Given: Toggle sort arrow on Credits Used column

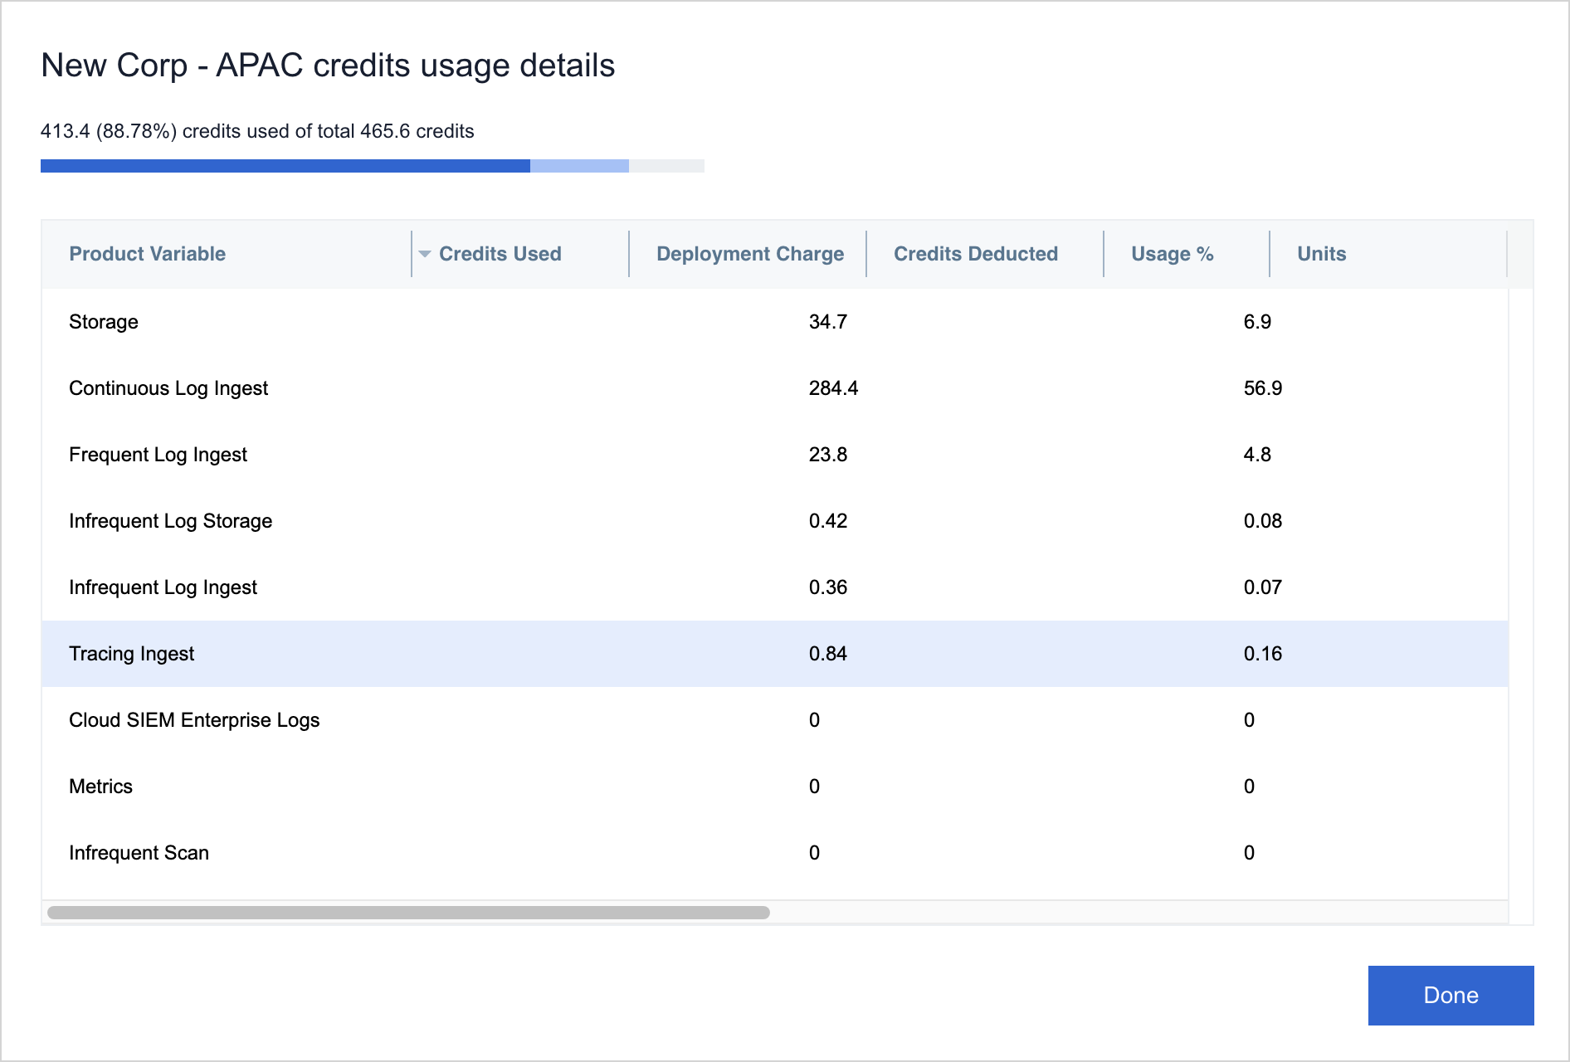Looking at the screenshot, I should click(425, 254).
